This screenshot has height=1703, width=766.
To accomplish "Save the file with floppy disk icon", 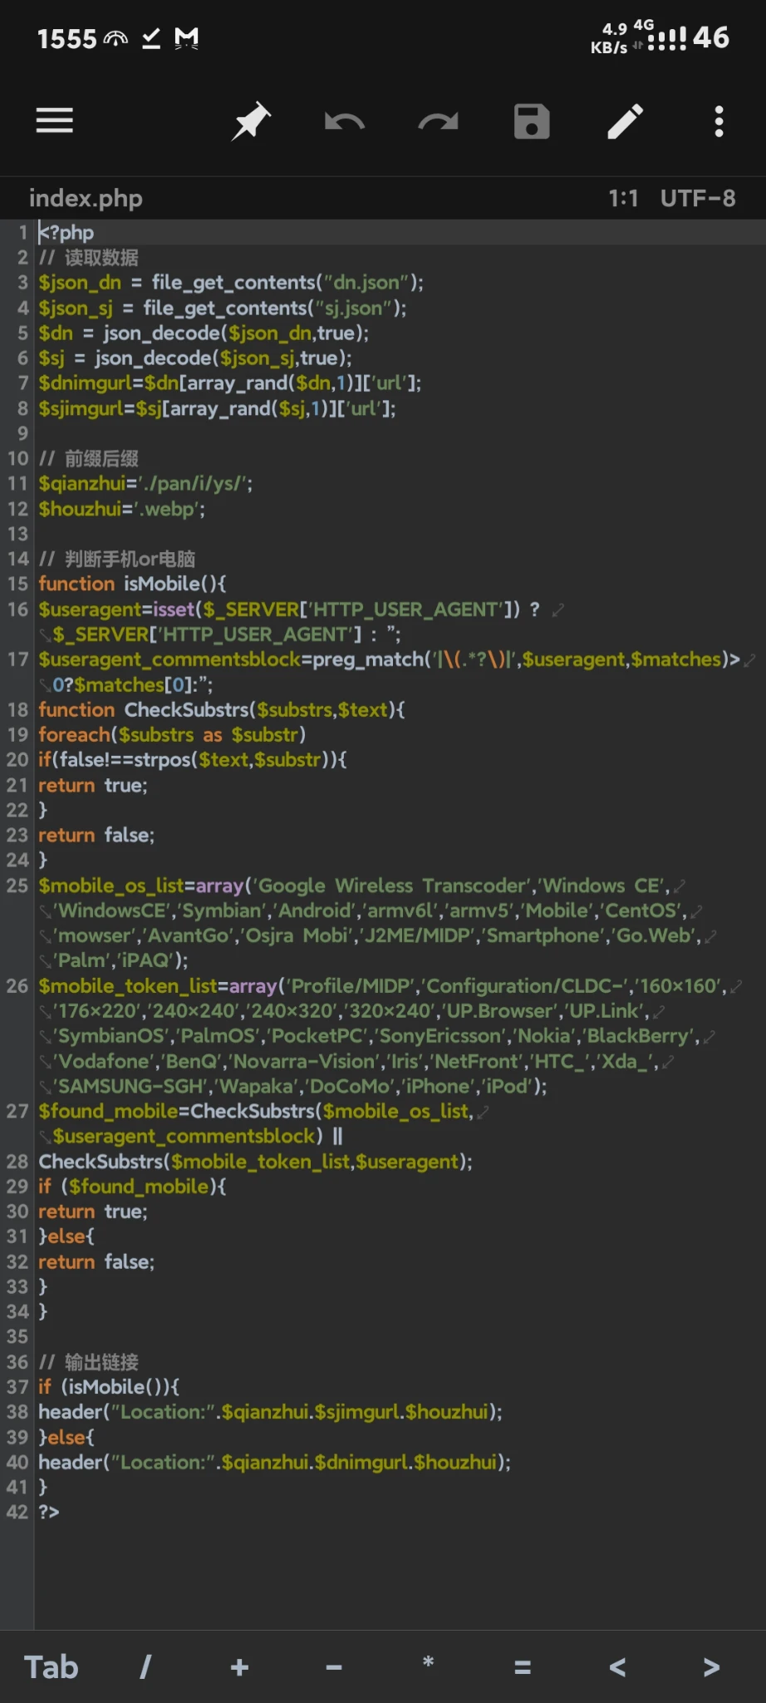I will [x=532, y=121].
